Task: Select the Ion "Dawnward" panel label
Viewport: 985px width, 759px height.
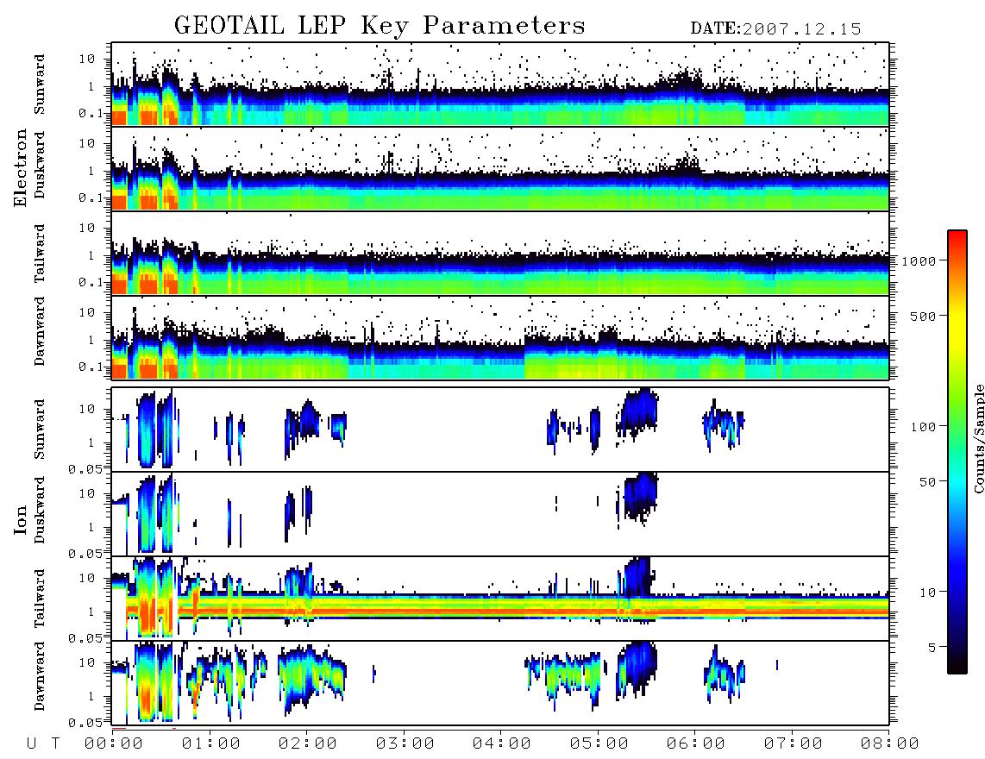Action: [40, 676]
